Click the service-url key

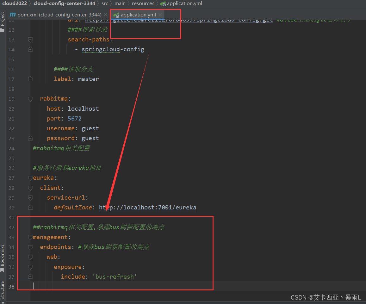coord(66,198)
